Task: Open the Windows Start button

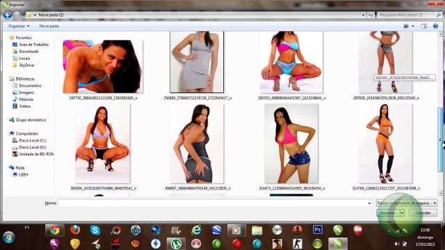Action: pyautogui.click(x=9, y=237)
